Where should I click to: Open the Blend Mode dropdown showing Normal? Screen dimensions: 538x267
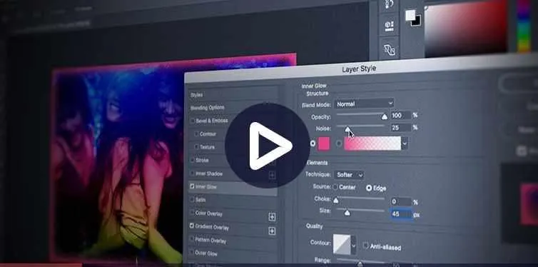coord(364,104)
